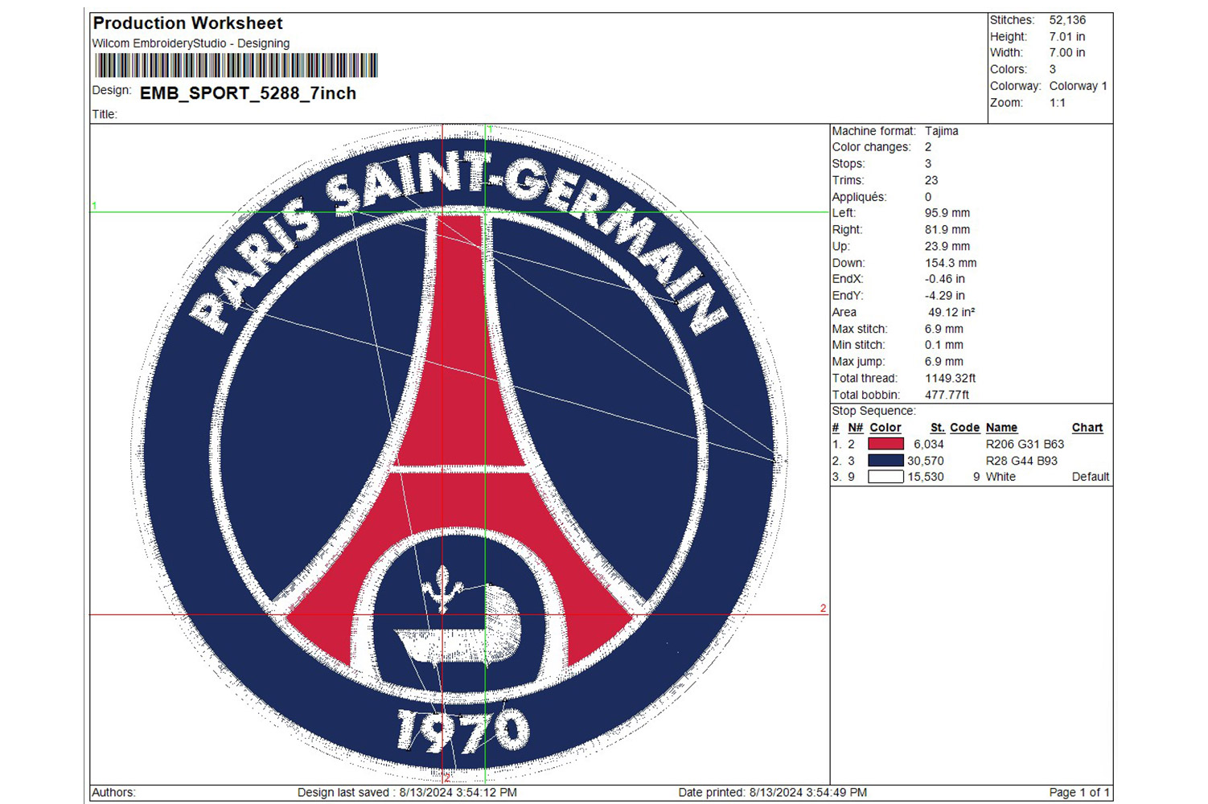Click the EndX value '-0.46 in'

tap(945, 279)
